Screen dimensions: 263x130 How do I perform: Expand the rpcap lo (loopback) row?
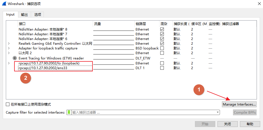click(x=9, y=63)
